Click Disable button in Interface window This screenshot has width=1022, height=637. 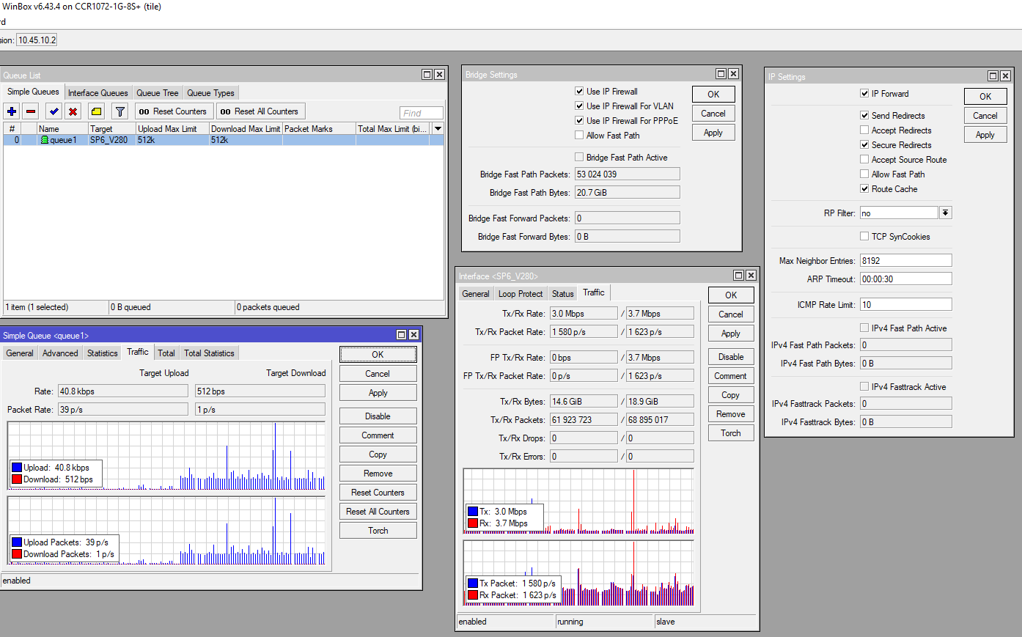pos(731,357)
